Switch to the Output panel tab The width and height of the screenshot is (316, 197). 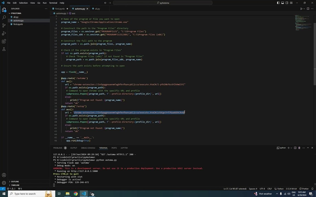[74, 148]
